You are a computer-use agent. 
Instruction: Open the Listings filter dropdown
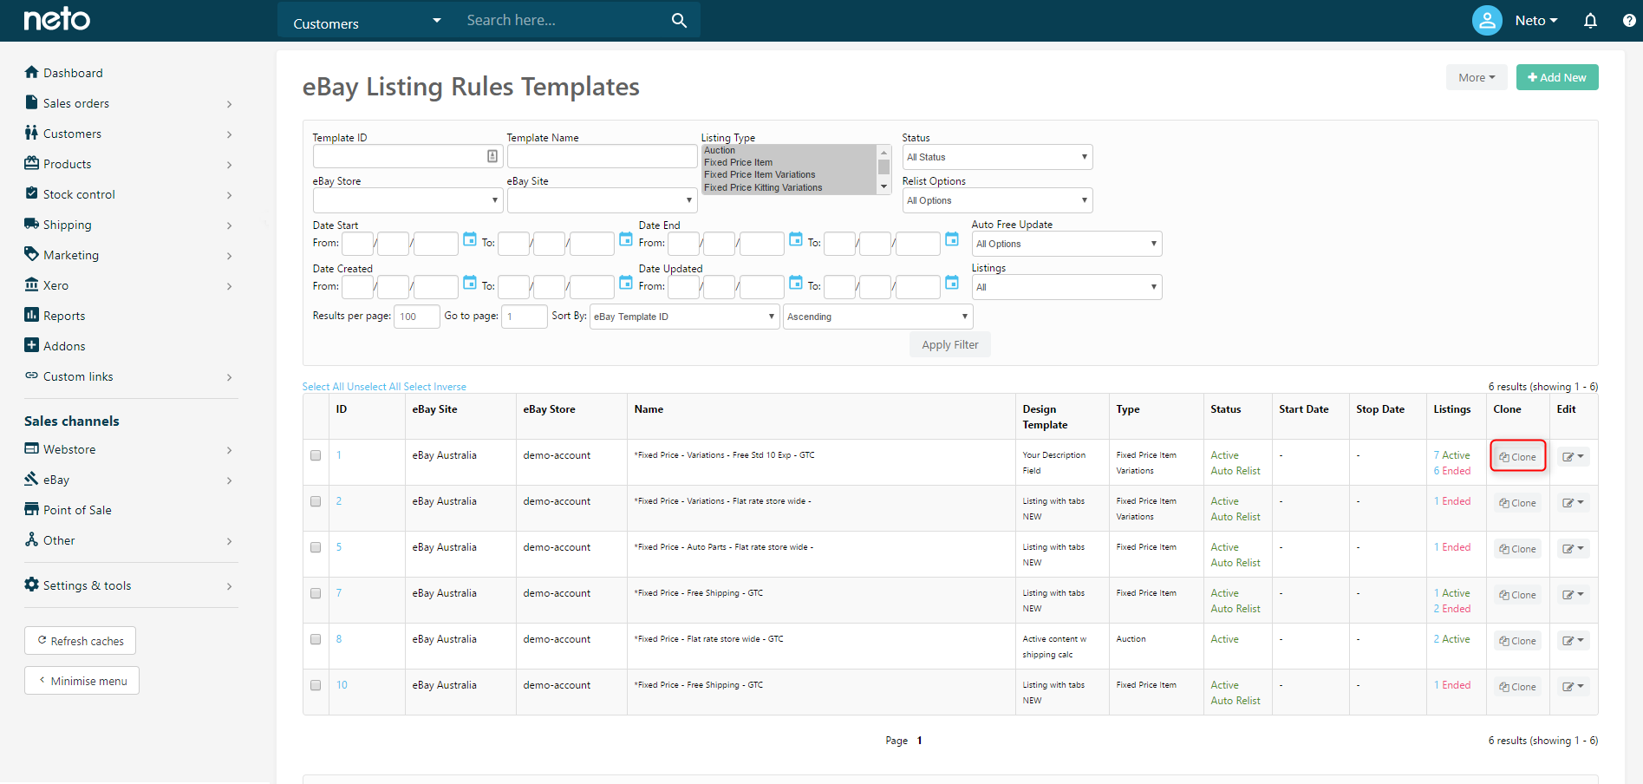tap(1066, 287)
